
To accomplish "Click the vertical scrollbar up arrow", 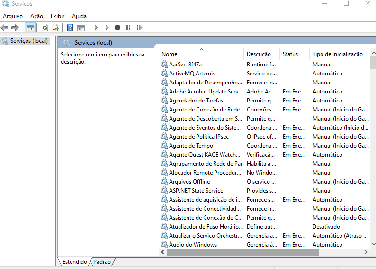I will click(373, 52).
